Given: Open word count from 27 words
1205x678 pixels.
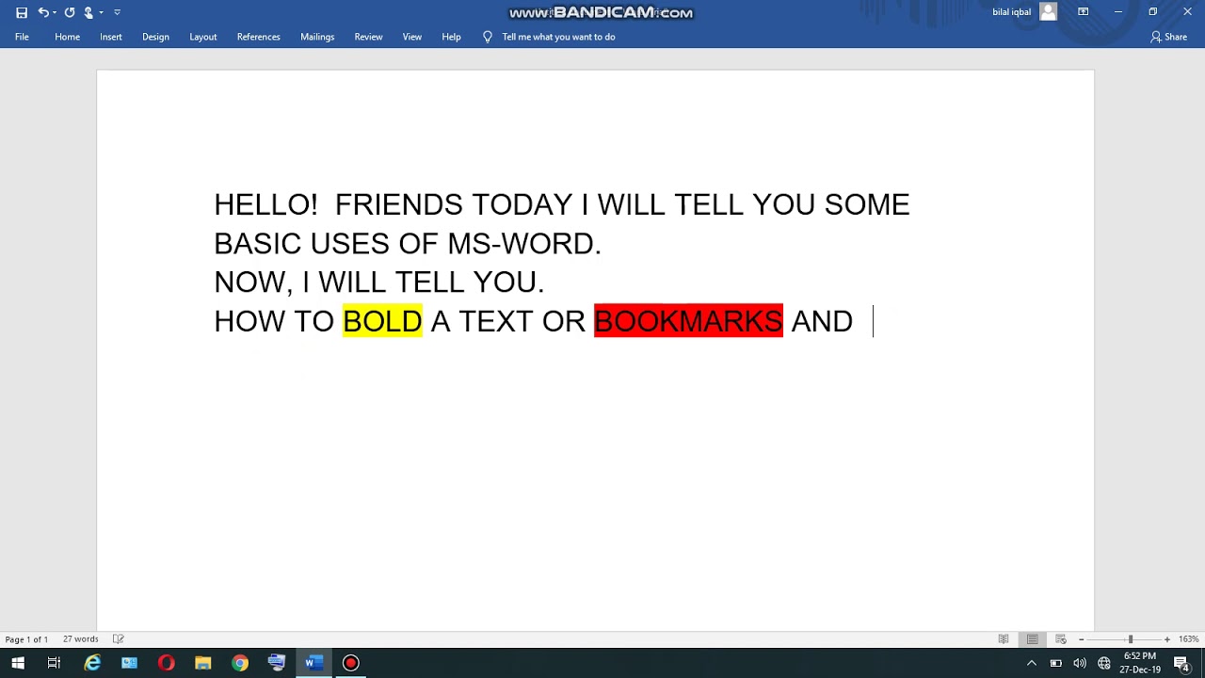Looking at the screenshot, I should [x=80, y=639].
